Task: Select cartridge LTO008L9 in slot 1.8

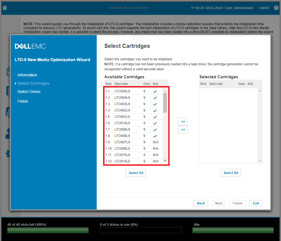Action: pos(134,136)
